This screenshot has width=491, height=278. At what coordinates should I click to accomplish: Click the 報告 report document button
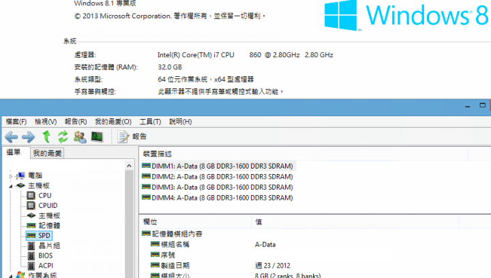132,137
